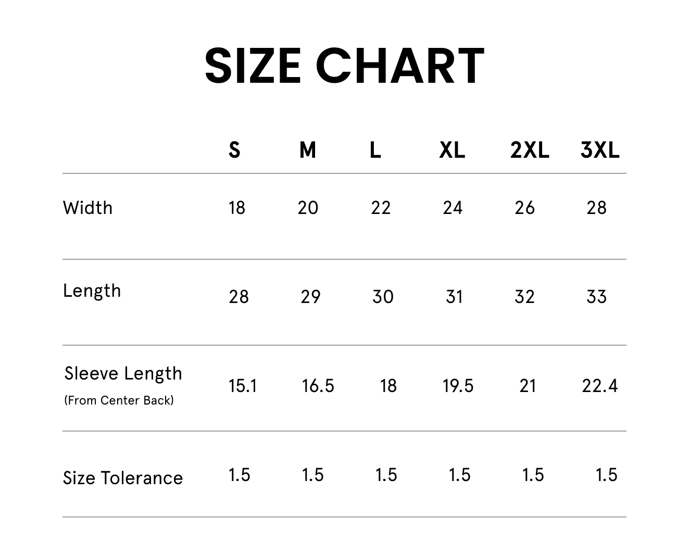
Task: Click the Width value 24 for XL
Action: pos(453,208)
